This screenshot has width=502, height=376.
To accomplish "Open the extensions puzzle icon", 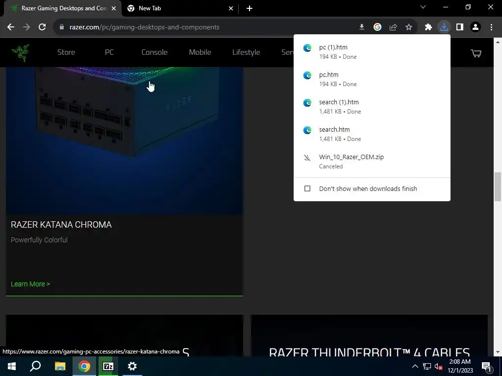I will (x=428, y=27).
